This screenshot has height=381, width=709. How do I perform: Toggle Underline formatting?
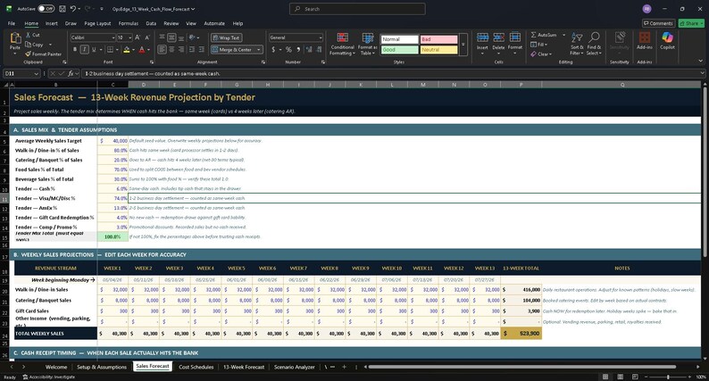tap(94, 50)
